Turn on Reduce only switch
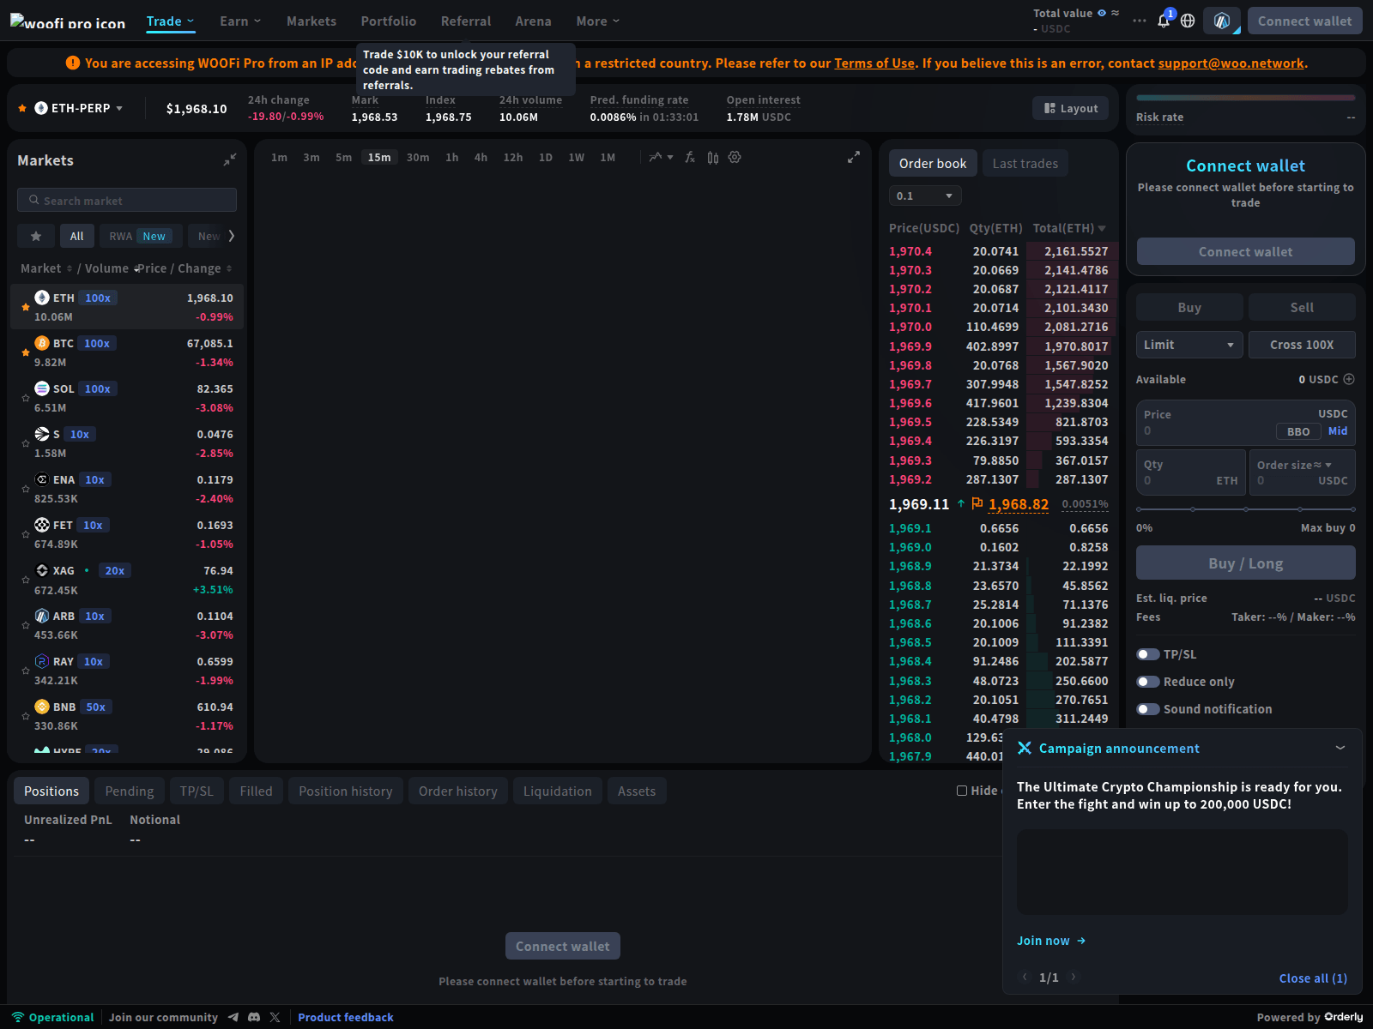The width and height of the screenshot is (1373, 1029). tap(1147, 682)
